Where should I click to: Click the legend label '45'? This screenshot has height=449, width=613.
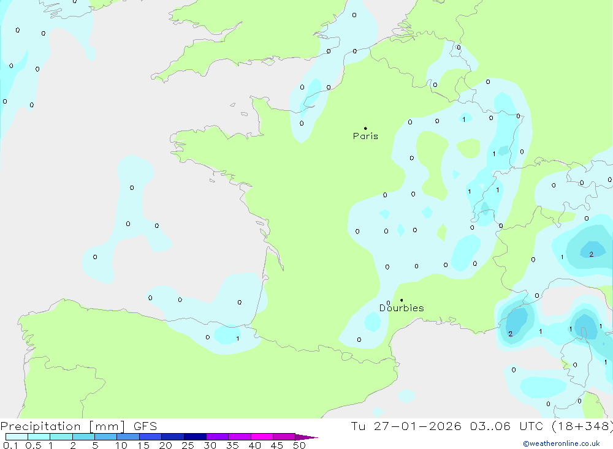pyautogui.click(x=277, y=445)
